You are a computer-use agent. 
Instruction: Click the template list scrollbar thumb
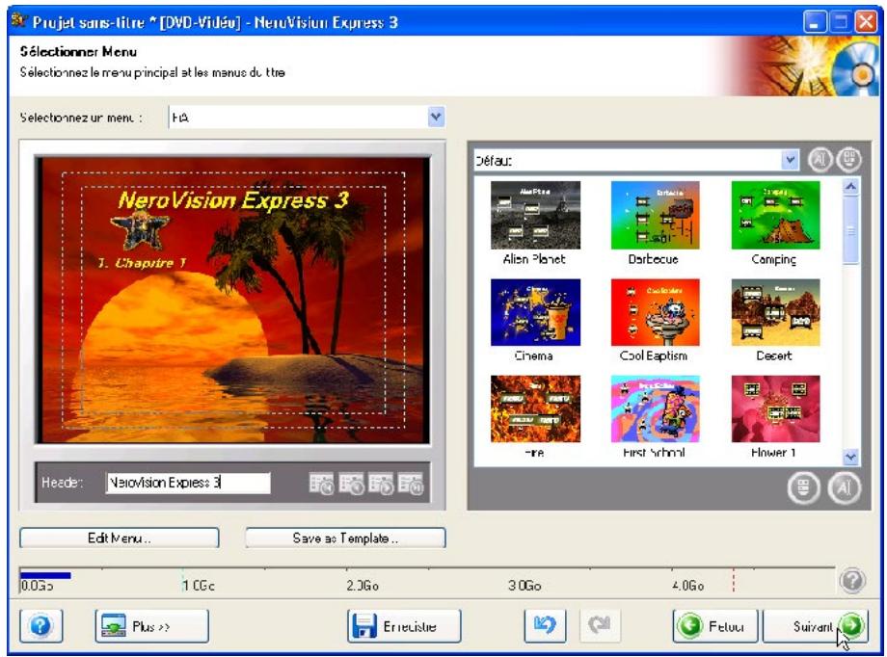[x=850, y=229]
